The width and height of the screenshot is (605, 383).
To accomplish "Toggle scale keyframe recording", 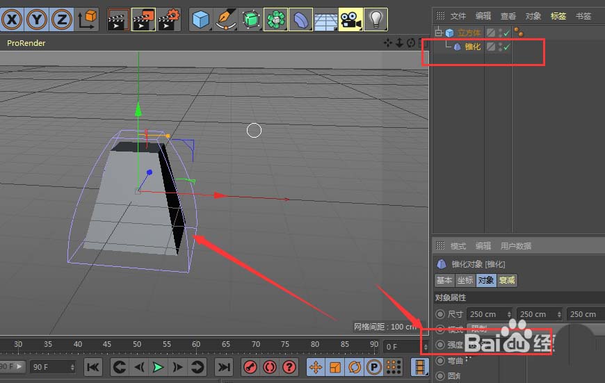I will pos(335,367).
